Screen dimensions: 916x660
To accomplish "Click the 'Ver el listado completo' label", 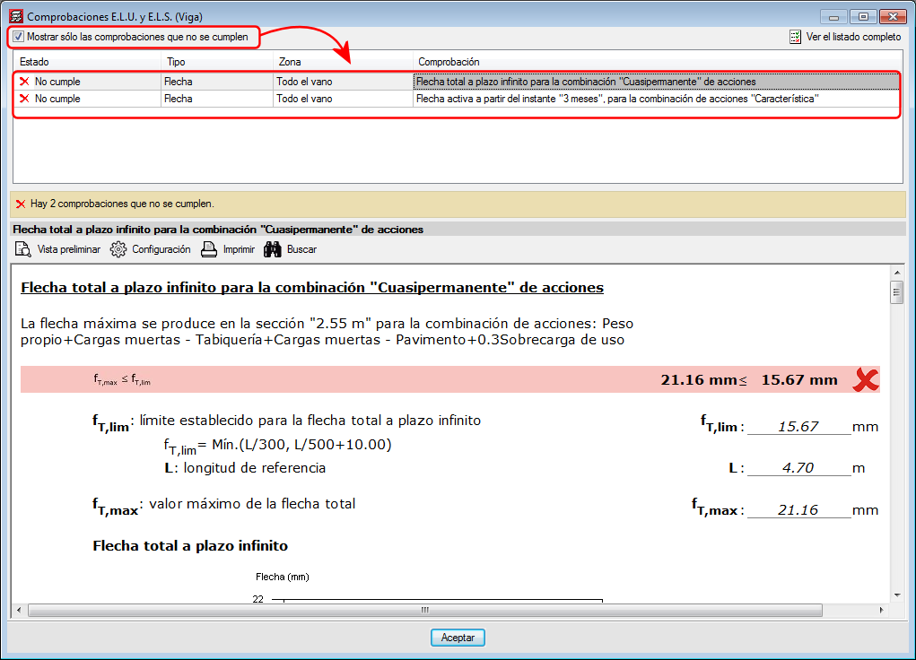I will [853, 37].
